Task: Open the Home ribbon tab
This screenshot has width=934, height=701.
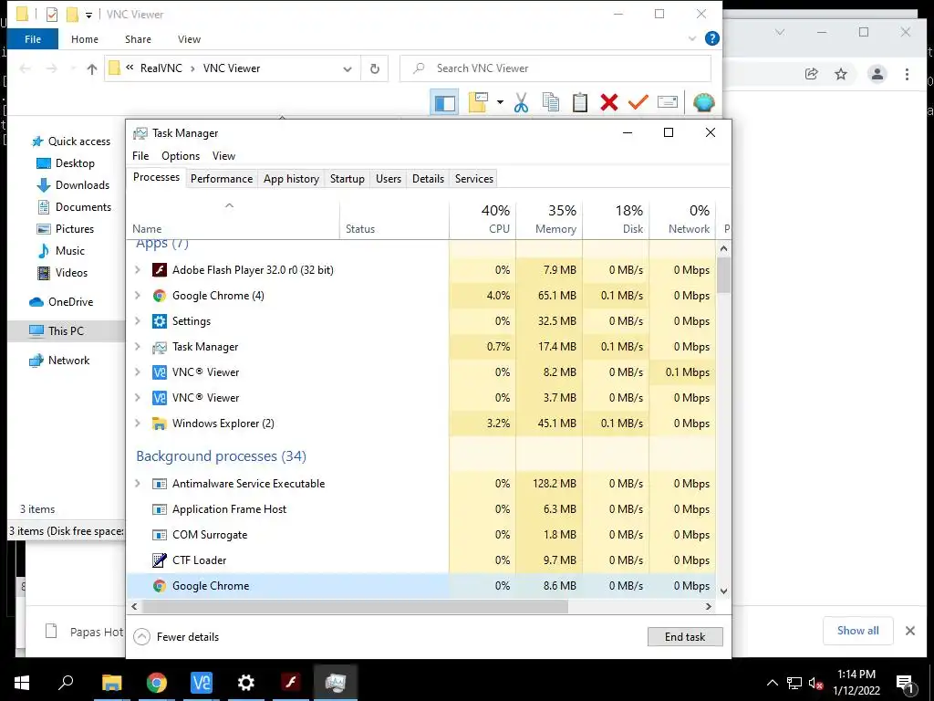Action: click(x=85, y=39)
